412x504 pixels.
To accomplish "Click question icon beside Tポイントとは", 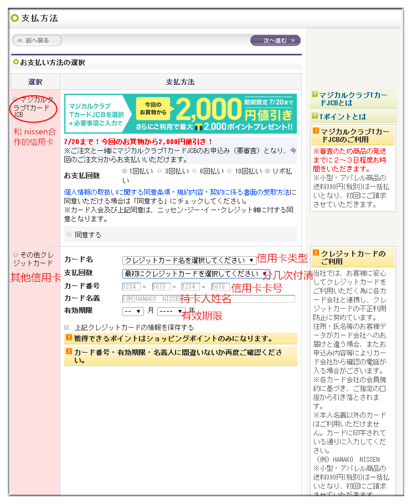I will click(x=315, y=116).
